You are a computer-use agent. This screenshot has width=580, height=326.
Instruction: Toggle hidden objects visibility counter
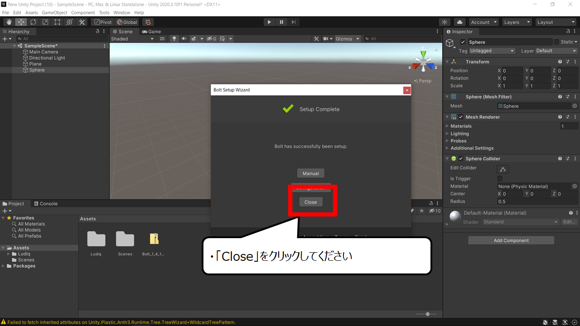pyautogui.click(x=212, y=39)
